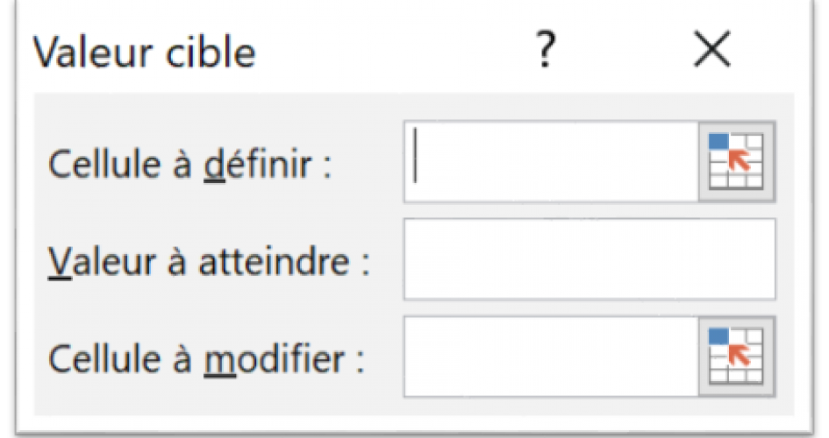Click the Cellule à définir label
This screenshot has height=438, width=829.
[189, 164]
